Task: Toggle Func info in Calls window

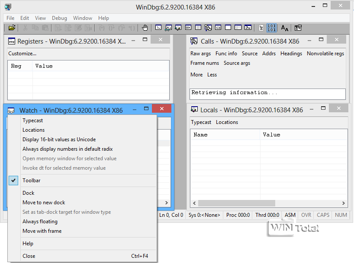Action: pos(226,54)
